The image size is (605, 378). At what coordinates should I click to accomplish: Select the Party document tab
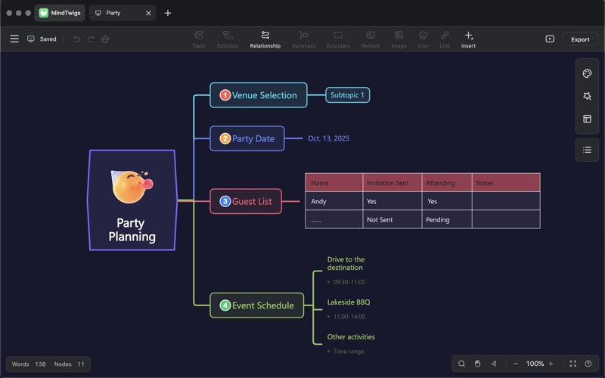pyautogui.click(x=123, y=13)
